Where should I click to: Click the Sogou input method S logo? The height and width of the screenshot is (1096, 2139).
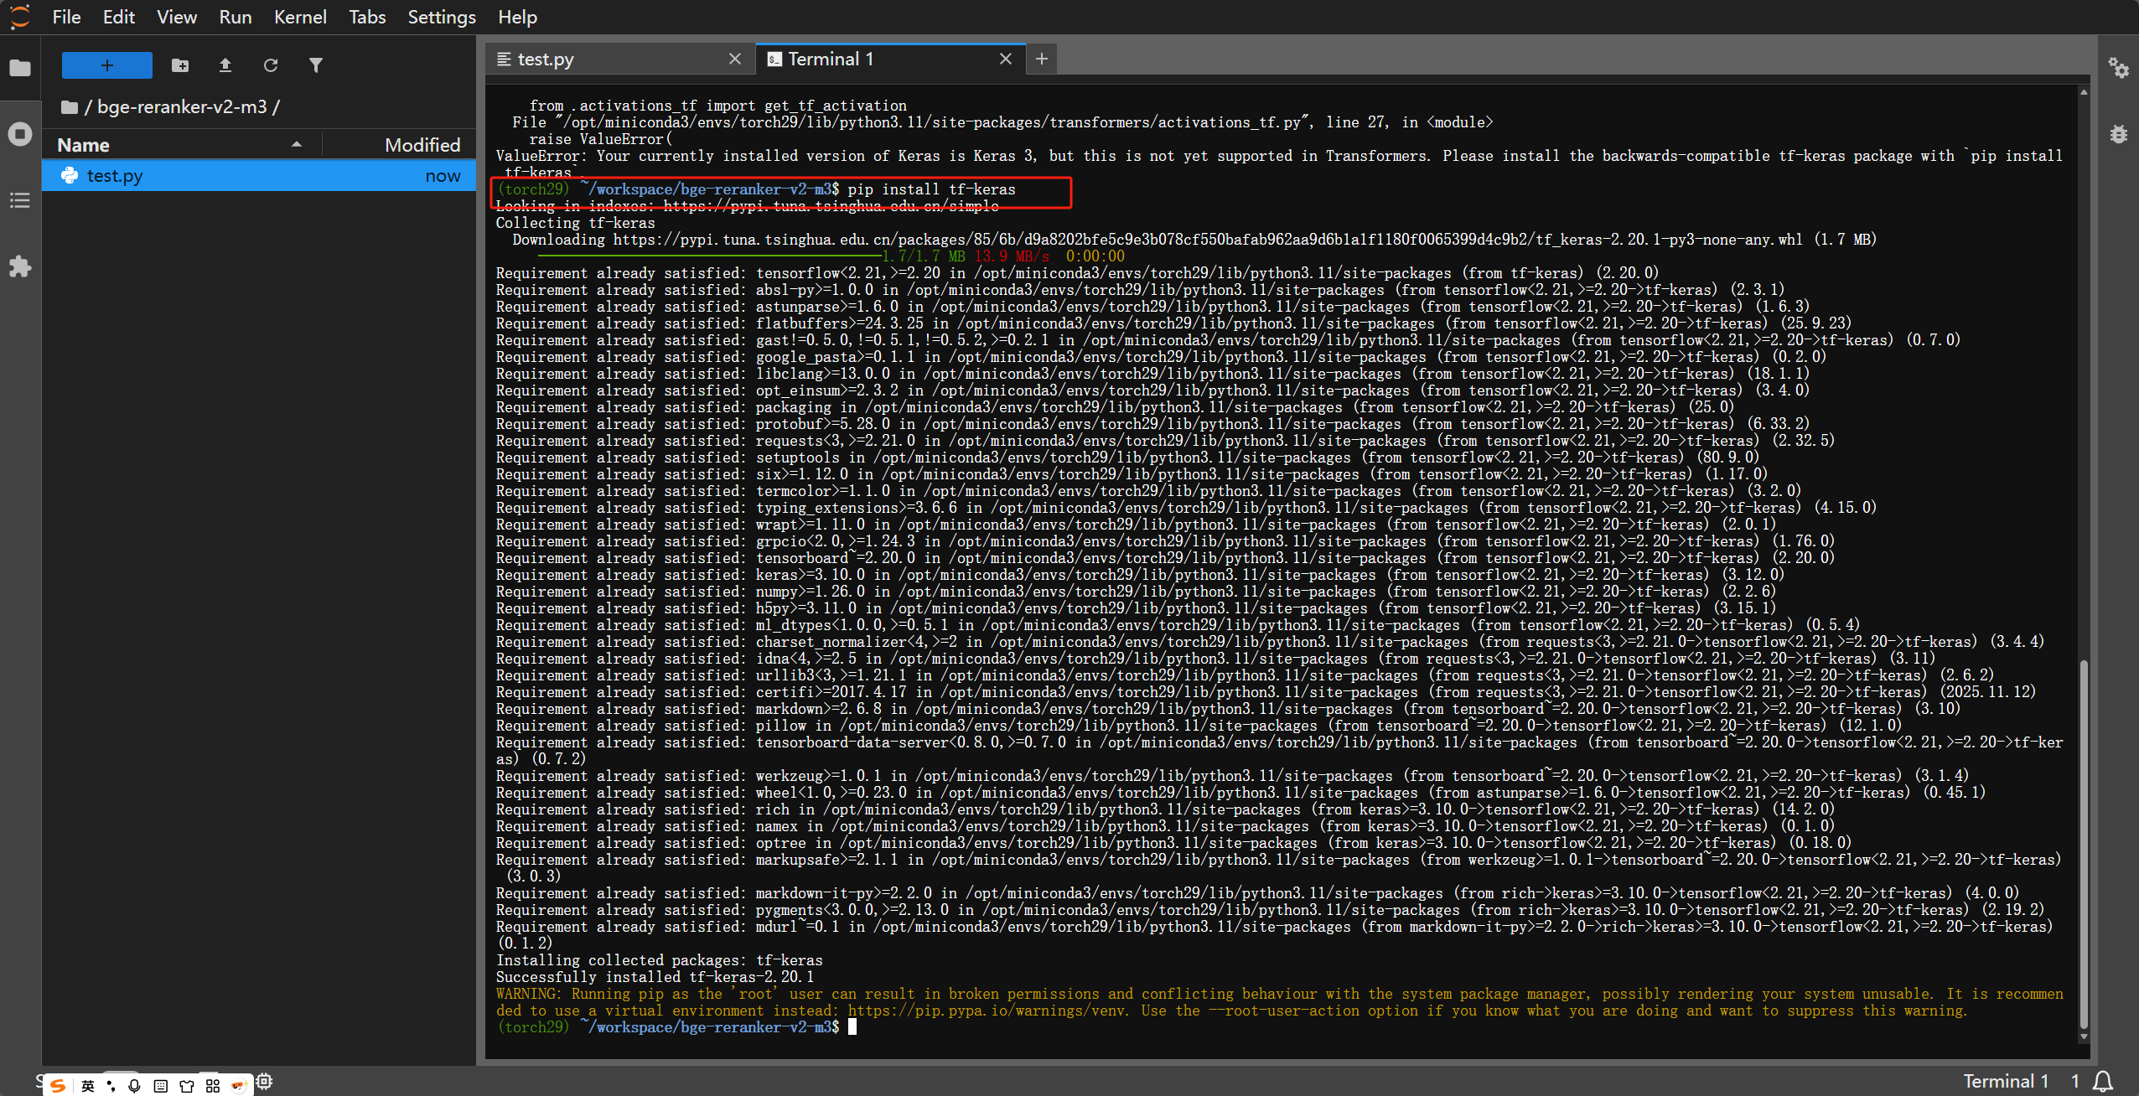(58, 1086)
